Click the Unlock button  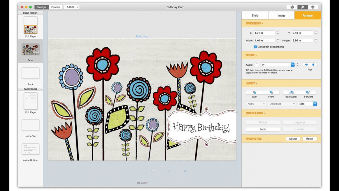tap(299, 129)
